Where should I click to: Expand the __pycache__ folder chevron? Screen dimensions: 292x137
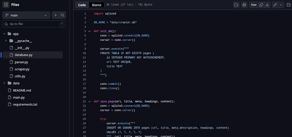click(6, 41)
